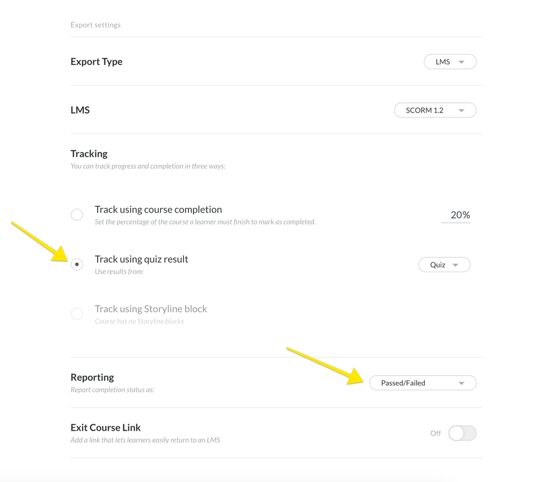
Task: Select the Storyline block tracking radio button
Action: coord(77,314)
